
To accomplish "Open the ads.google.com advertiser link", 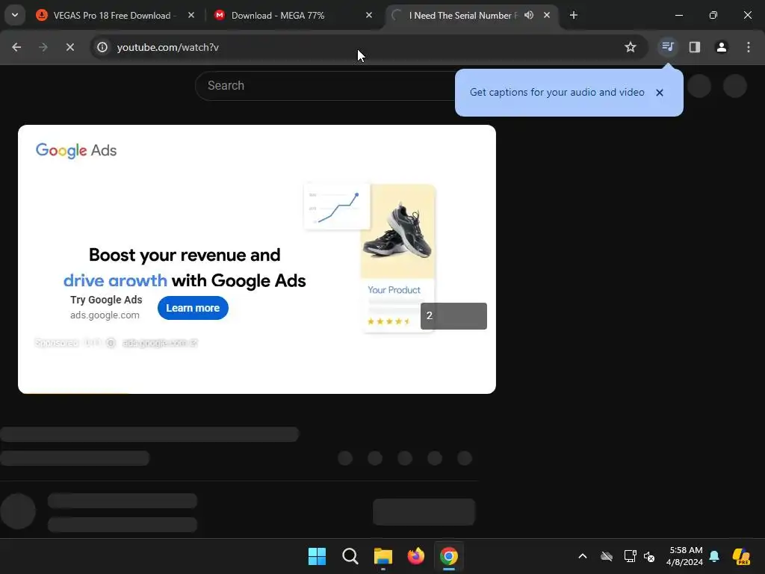I will click(105, 315).
